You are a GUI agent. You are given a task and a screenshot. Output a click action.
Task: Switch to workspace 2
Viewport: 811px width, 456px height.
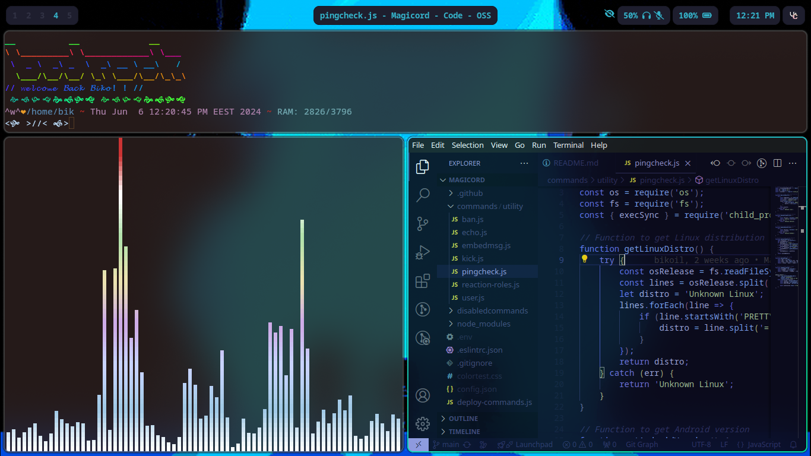coord(28,15)
